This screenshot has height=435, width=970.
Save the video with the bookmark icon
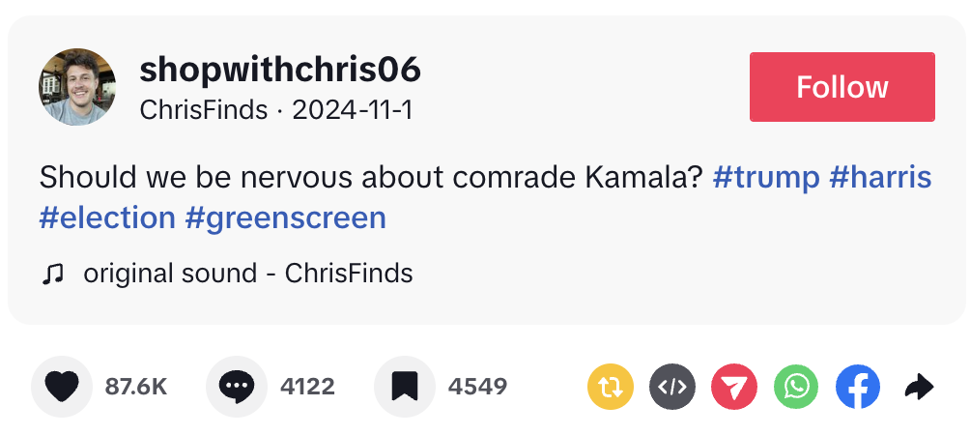pyautogui.click(x=404, y=387)
